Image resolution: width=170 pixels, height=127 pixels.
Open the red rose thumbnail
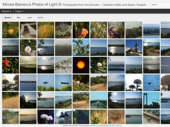pyautogui.click(x=10, y=65)
